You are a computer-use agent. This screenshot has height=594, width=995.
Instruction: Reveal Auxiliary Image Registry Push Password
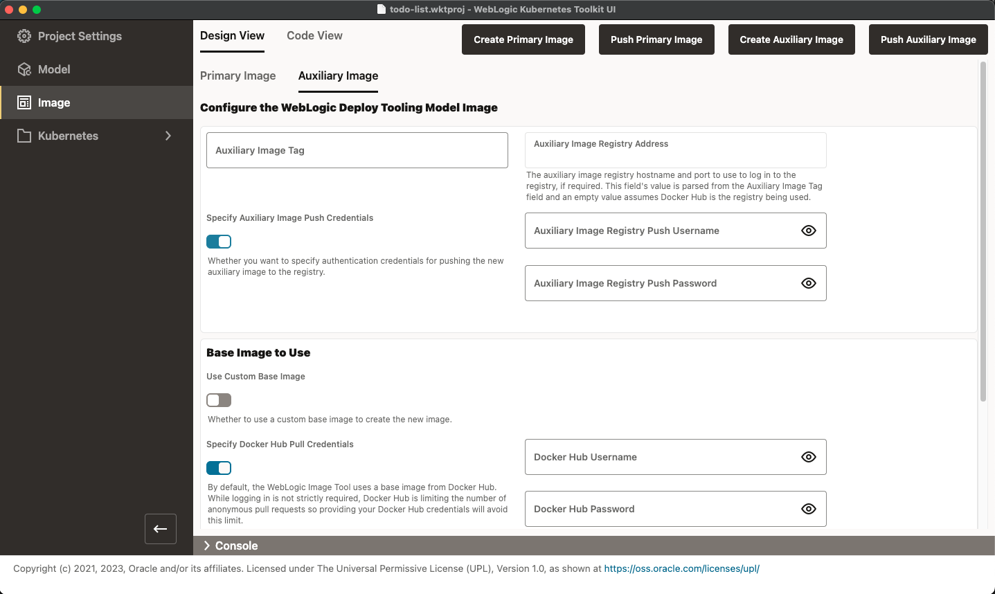click(x=809, y=283)
